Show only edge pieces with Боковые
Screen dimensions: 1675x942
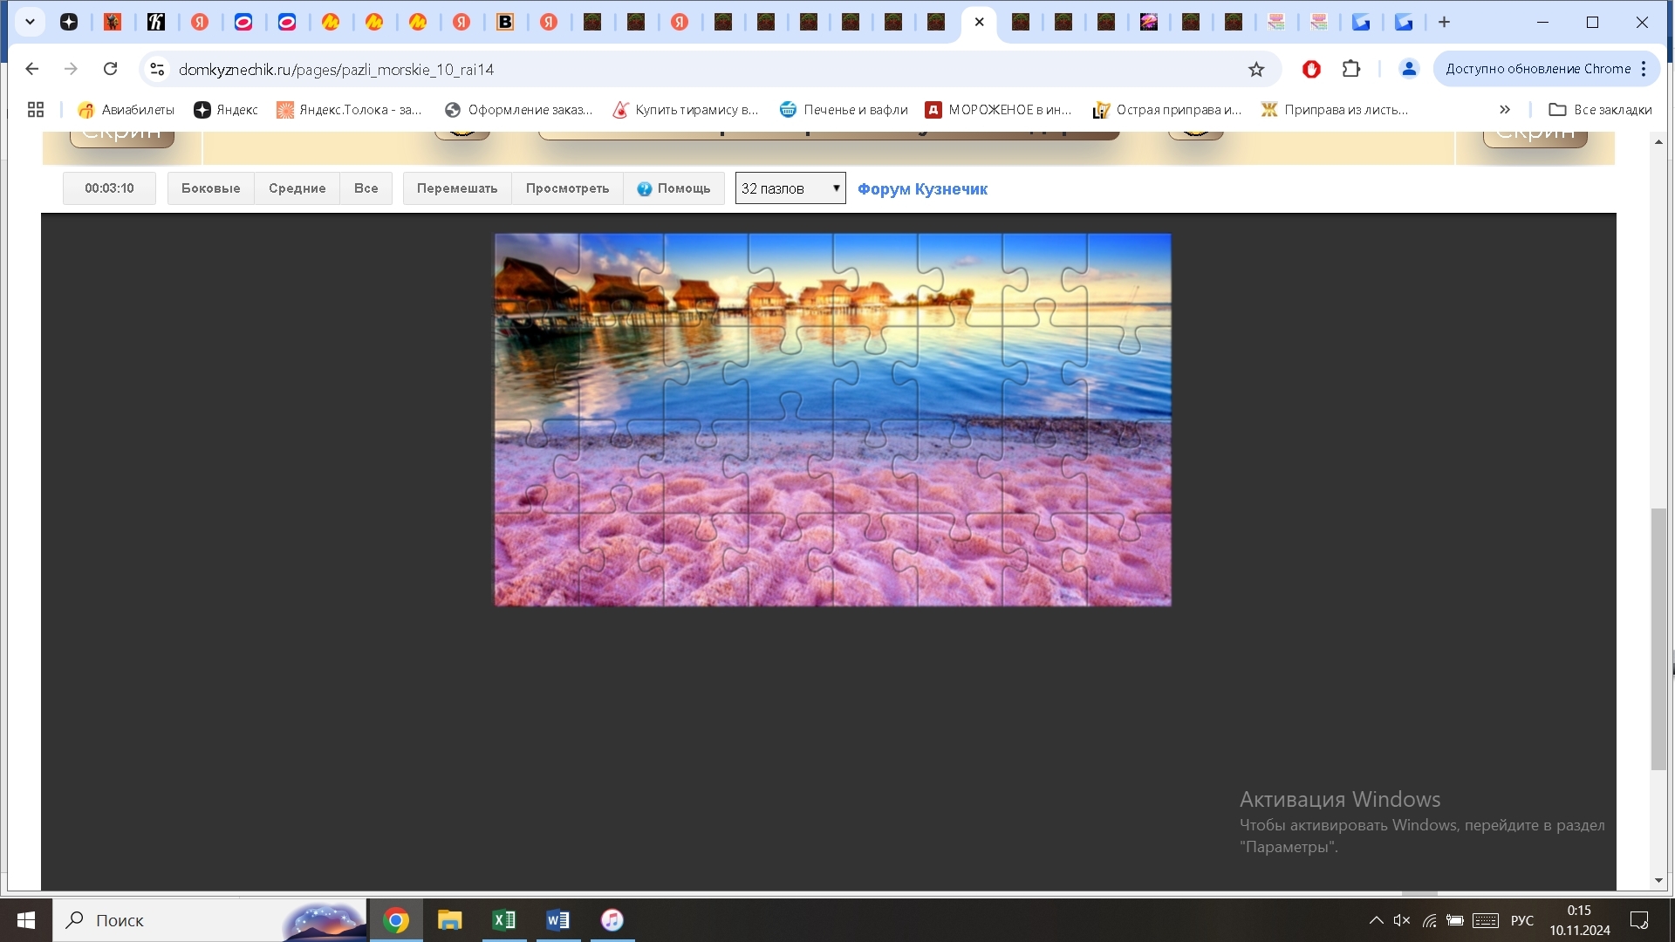pos(210,188)
